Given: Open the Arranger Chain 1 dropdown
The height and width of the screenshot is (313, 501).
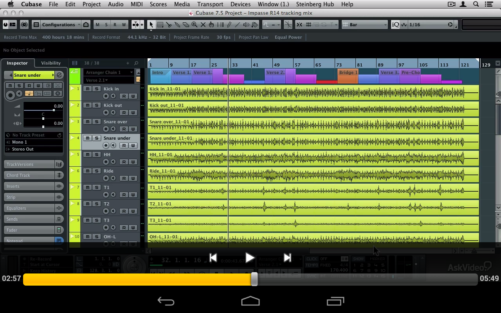Looking at the screenshot, I should pos(109,72).
